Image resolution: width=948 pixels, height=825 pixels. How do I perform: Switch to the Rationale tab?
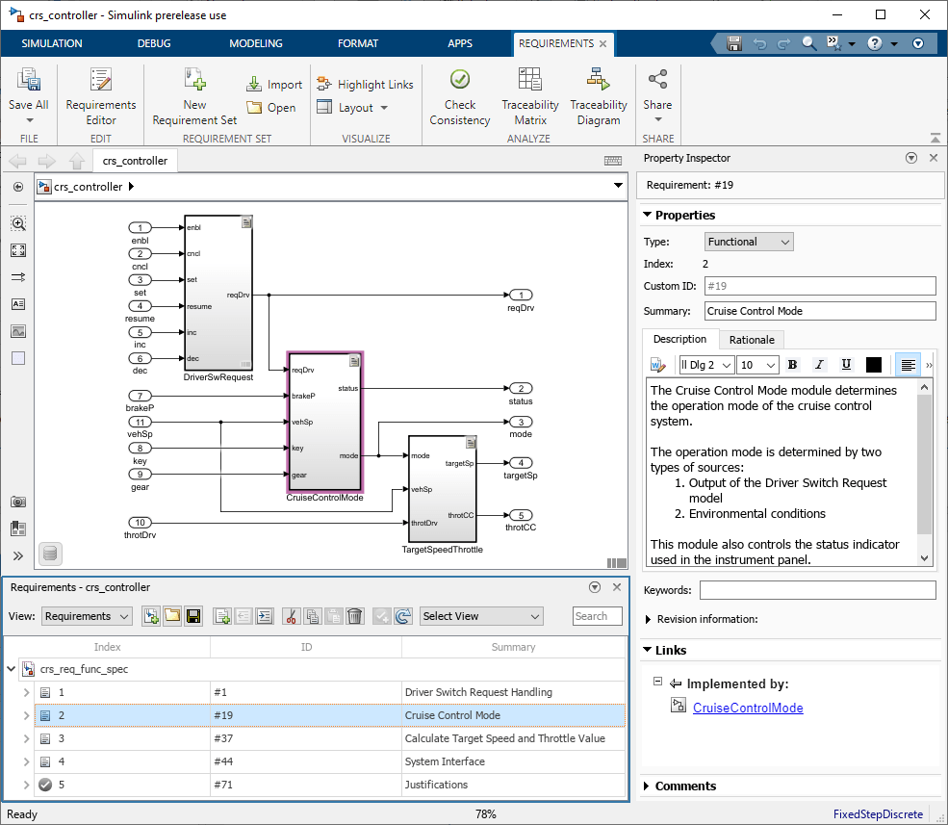pos(751,339)
